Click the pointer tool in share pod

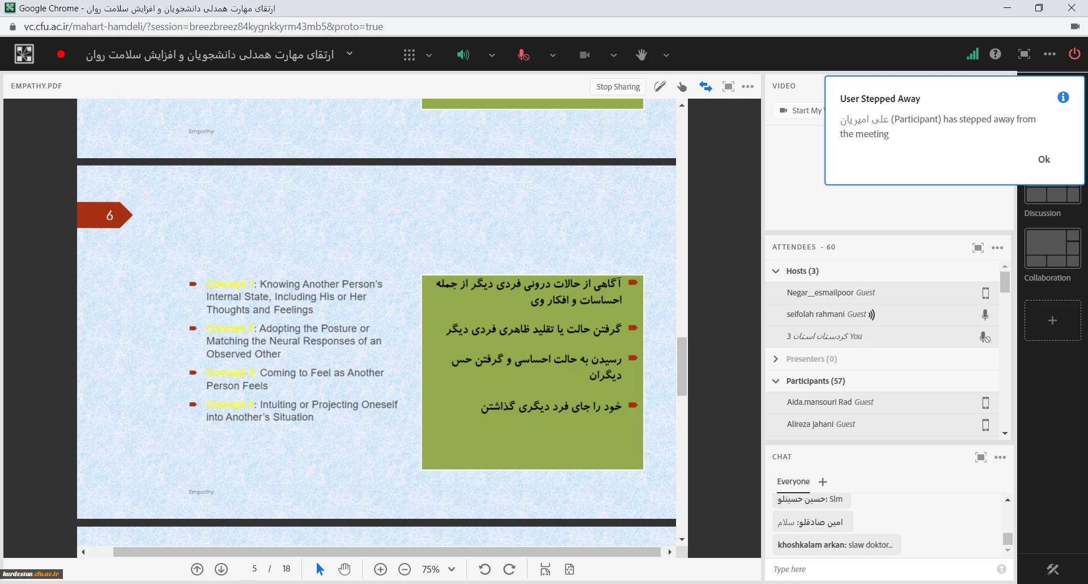coord(682,87)
